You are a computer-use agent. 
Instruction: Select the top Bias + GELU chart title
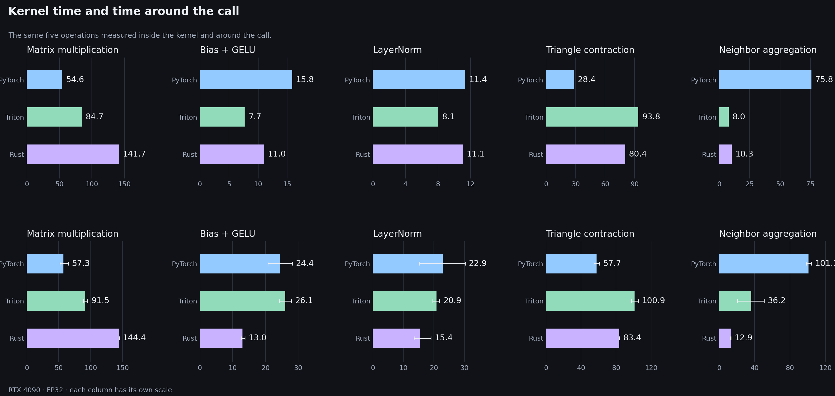227,50
